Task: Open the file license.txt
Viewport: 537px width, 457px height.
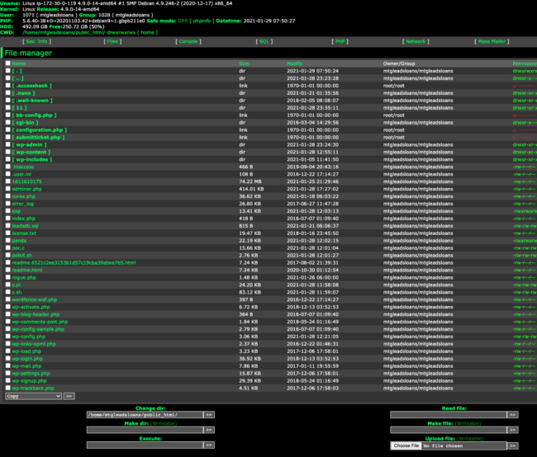Action: click(24, 233)
